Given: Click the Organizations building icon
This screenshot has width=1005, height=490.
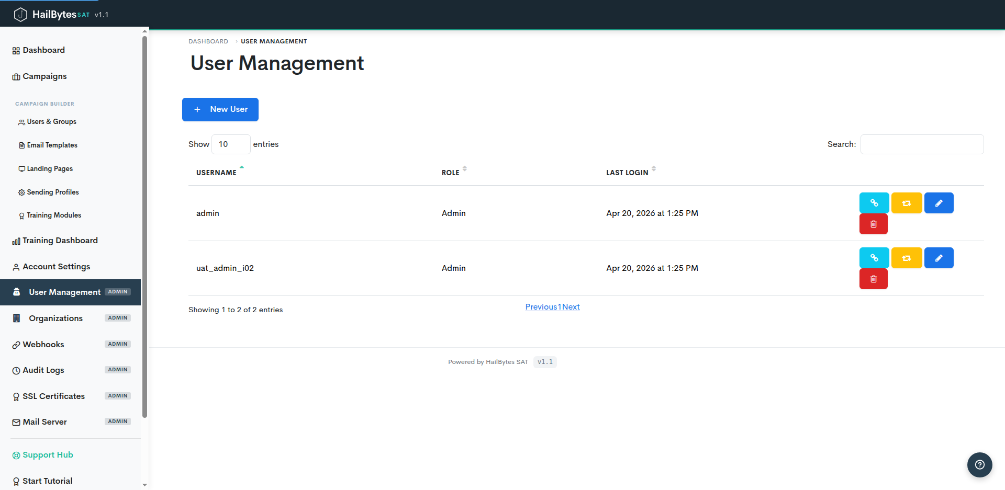Looking at the screenshot, I should [16, 318].
